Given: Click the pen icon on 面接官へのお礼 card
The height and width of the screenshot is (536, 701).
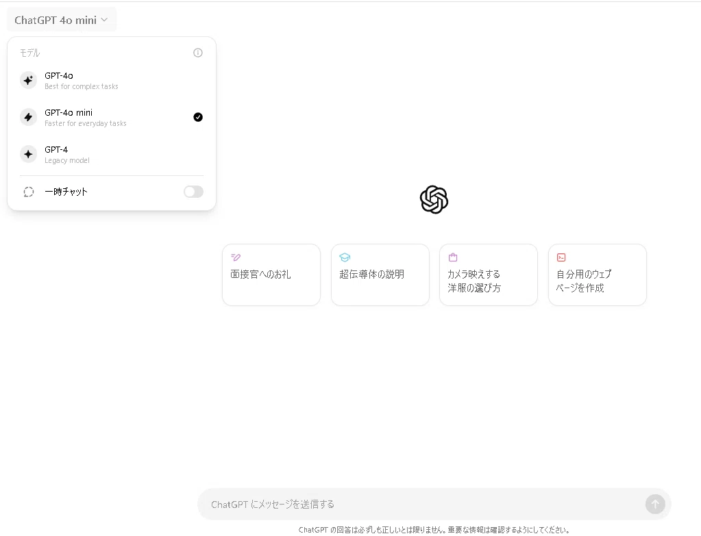Looking at the screenshot, I should pos(236,257).
